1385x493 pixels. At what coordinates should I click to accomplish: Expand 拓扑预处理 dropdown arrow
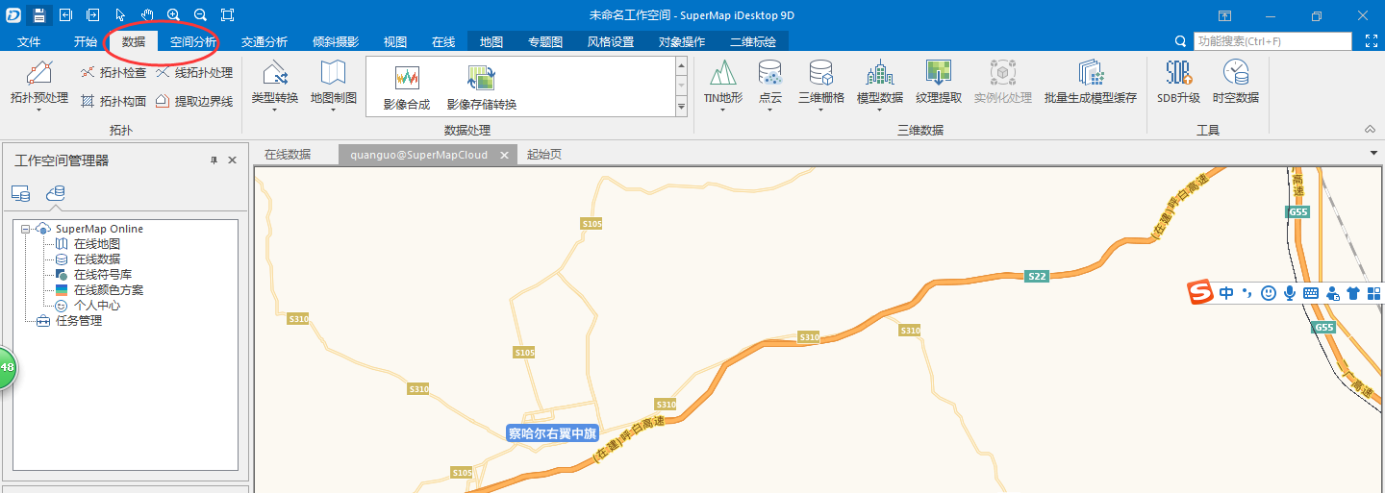[39, 110]
